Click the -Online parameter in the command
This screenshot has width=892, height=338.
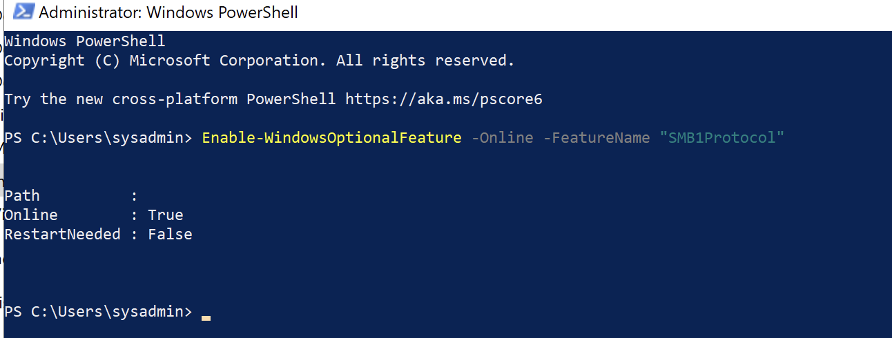pos(502,138)
